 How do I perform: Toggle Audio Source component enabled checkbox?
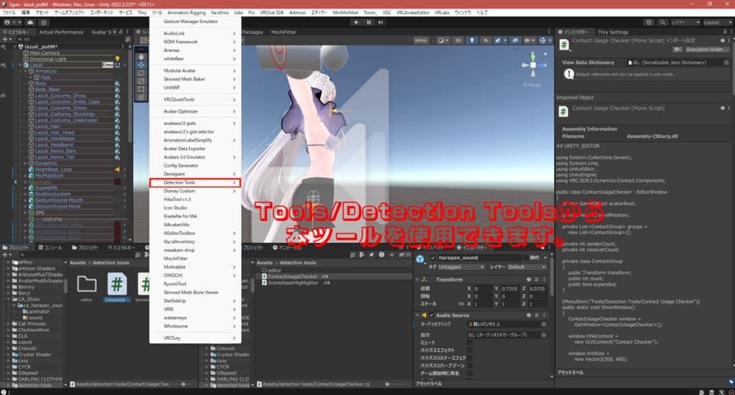(x=431, y=315)
